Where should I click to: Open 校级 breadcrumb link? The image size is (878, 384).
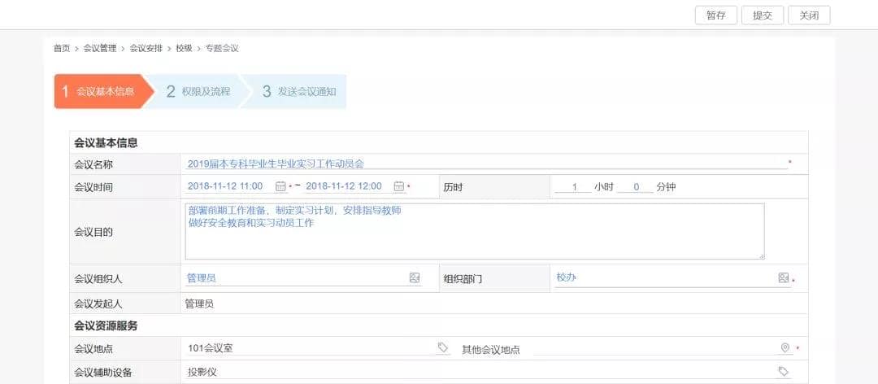[x=185, y=49]
